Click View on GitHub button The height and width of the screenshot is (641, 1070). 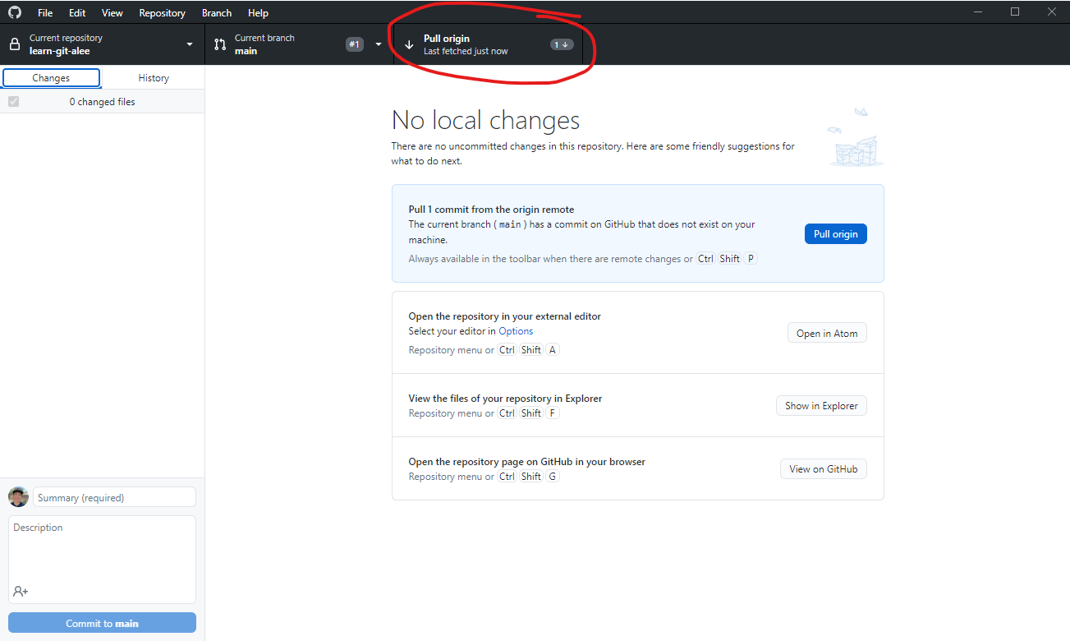[x=824, y=468]
